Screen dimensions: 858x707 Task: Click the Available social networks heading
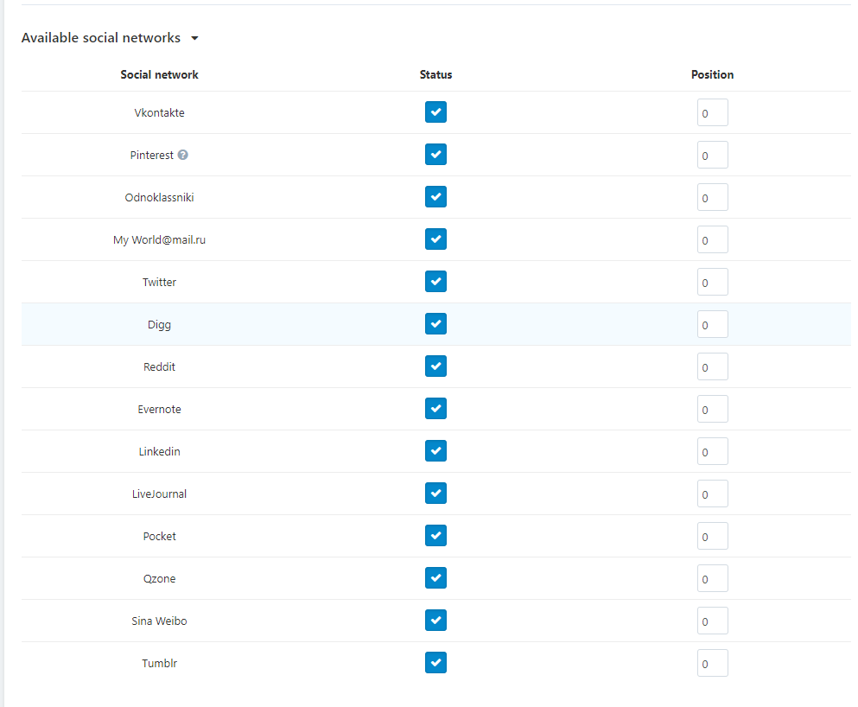tap(101, 38)
